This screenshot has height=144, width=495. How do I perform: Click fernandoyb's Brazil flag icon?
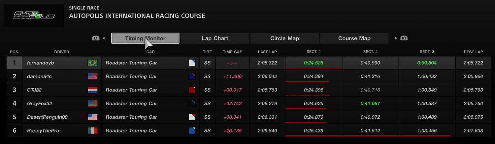tap(93, 63)
